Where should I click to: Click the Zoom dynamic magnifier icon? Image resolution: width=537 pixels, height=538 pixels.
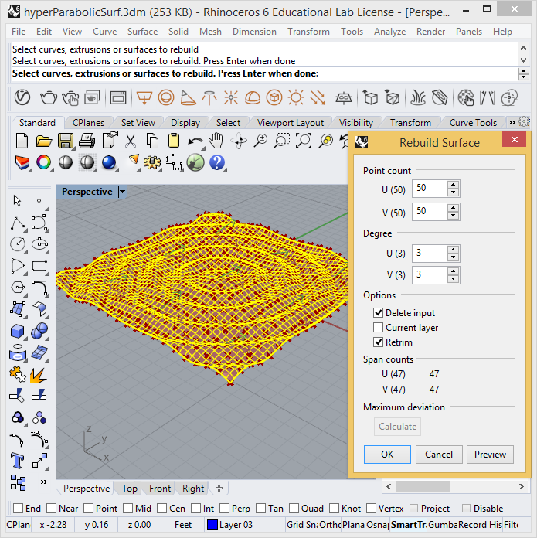tap(260, 141)
